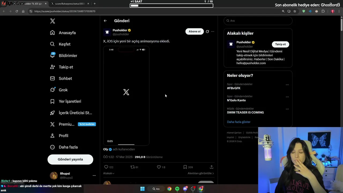Click the install app icon in address bar
343x193 pixels.
point(289,11)
